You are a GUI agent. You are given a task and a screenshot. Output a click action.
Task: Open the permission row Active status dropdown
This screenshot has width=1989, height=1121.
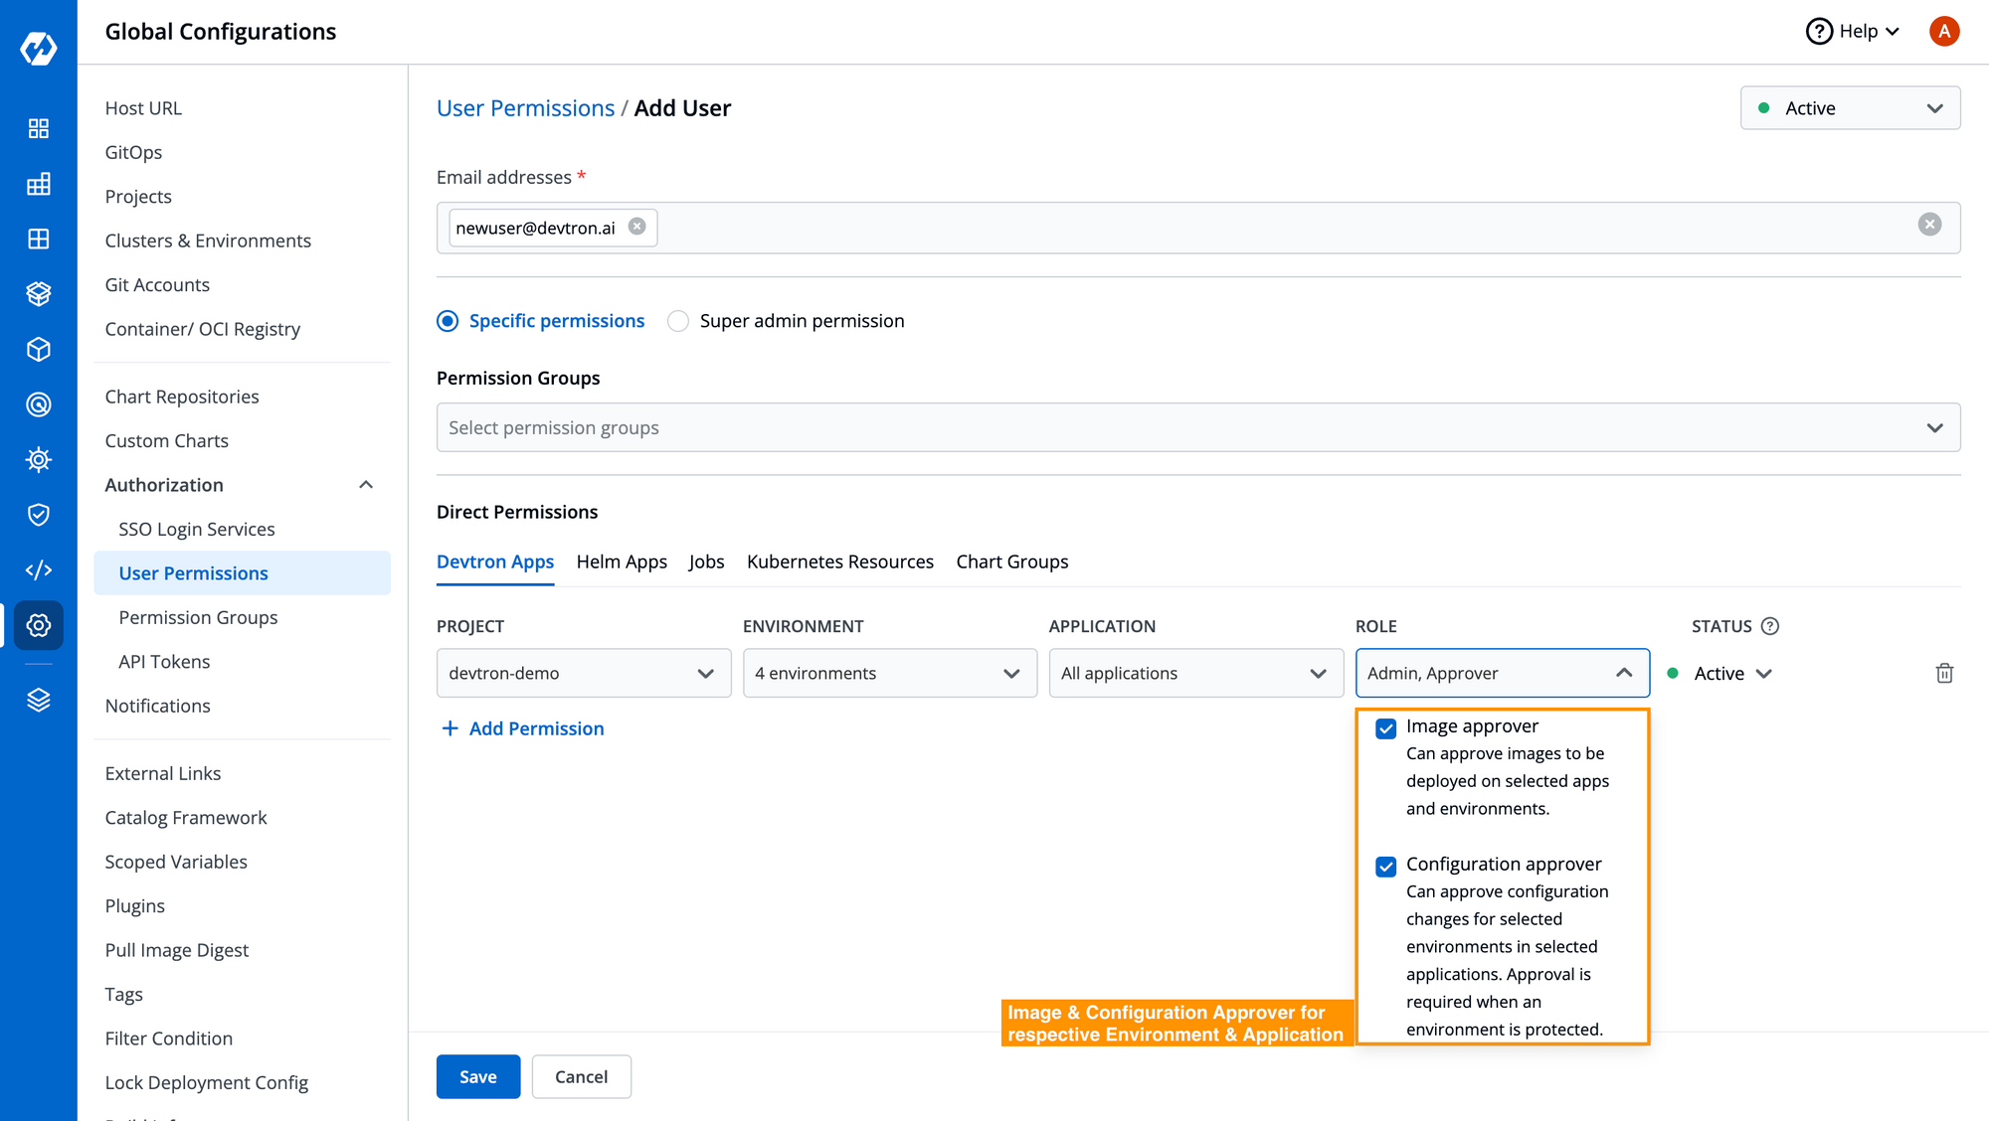point(1720,673)
